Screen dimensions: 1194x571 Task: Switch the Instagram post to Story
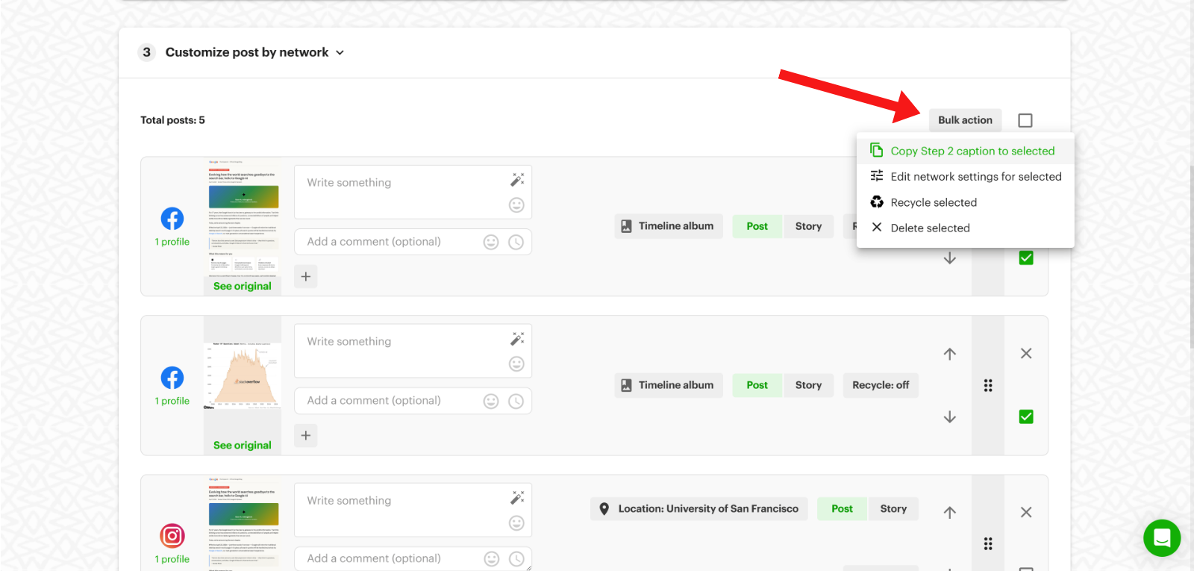click(893, 509)
